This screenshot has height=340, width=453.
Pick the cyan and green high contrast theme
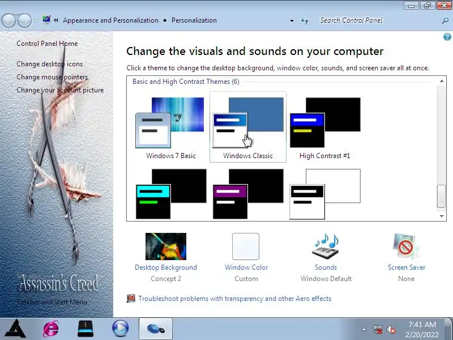point(171,194)
